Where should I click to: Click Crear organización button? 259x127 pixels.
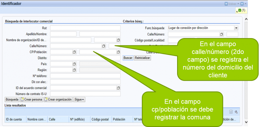point(58,100)
